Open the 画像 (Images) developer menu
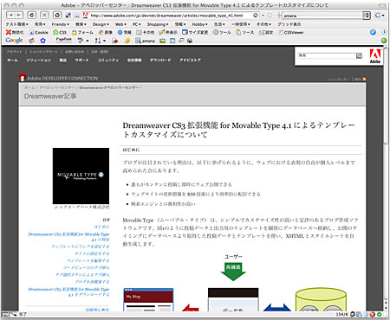The height and width of the screenshot is (320, 390). coord(105,32)
